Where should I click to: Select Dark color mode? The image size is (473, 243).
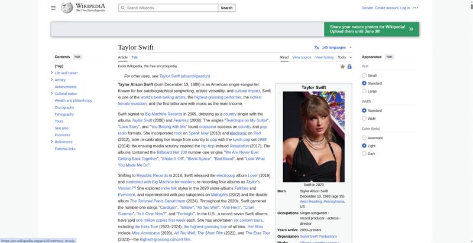click(364, 153)
